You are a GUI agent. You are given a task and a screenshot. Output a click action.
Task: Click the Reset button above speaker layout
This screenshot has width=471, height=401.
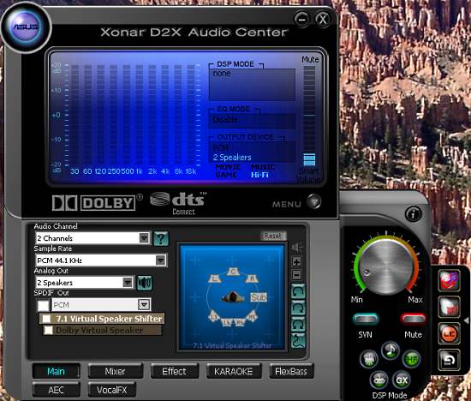(273, 236)
